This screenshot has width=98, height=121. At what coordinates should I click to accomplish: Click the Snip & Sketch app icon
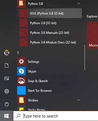tap(21, 81)
